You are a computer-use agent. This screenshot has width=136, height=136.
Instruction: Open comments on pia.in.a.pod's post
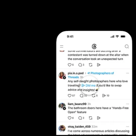coord(82,96)
